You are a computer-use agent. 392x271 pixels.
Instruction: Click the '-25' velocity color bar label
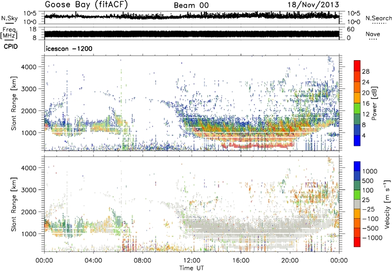[x=368, y=209]
